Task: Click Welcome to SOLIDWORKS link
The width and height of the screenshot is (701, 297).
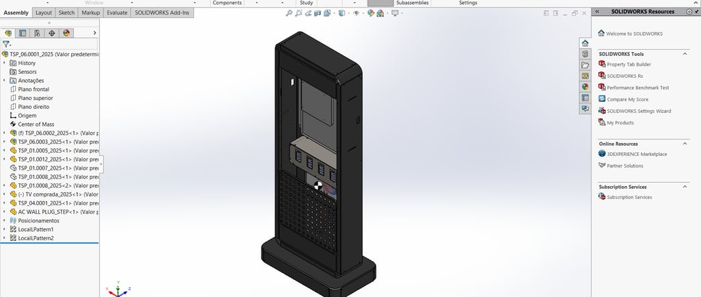Action: [x=635, y=34]
